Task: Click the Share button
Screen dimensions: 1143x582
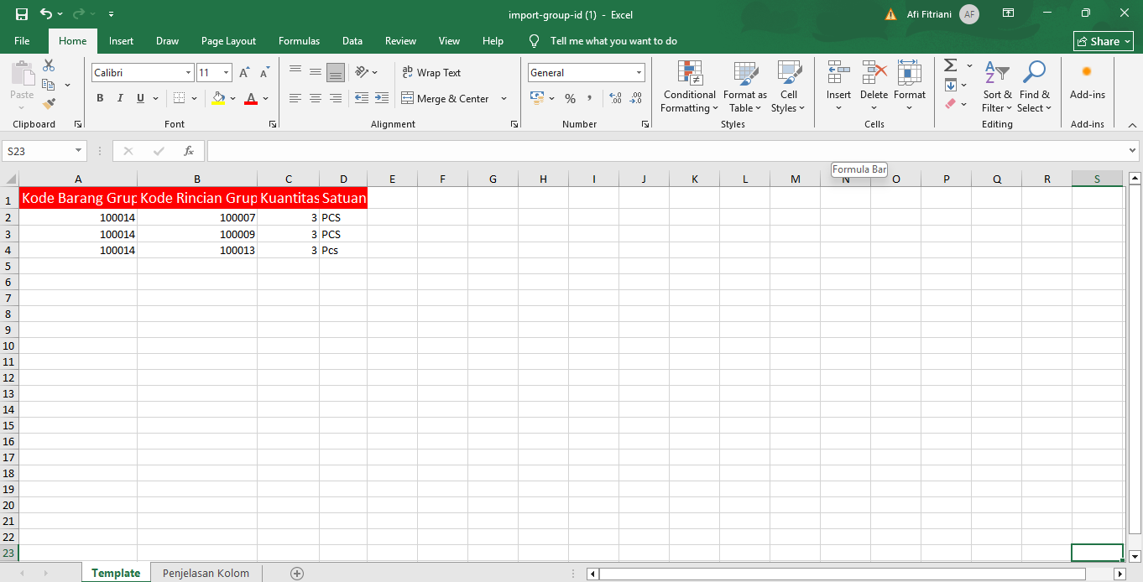Action: coord(1104,41)
